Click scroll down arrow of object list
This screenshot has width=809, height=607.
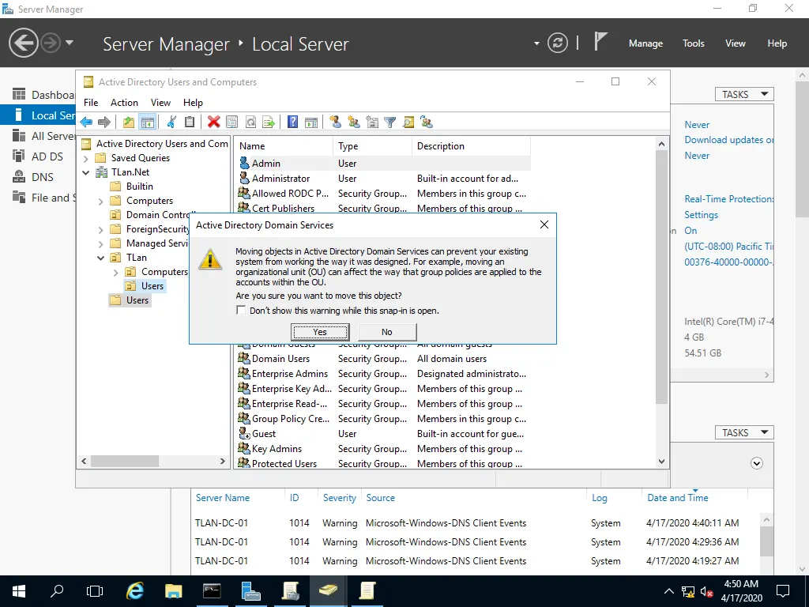[x=661, y=462]
